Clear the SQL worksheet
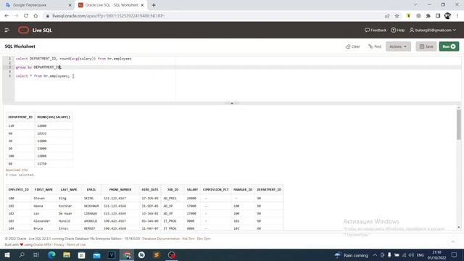The height and width of the screenshot is (261, 464). pos(353,46)
